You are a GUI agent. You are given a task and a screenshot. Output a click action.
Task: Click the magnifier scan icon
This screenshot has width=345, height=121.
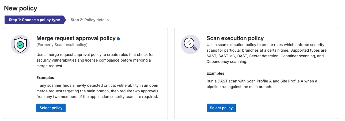pos(191,44)
